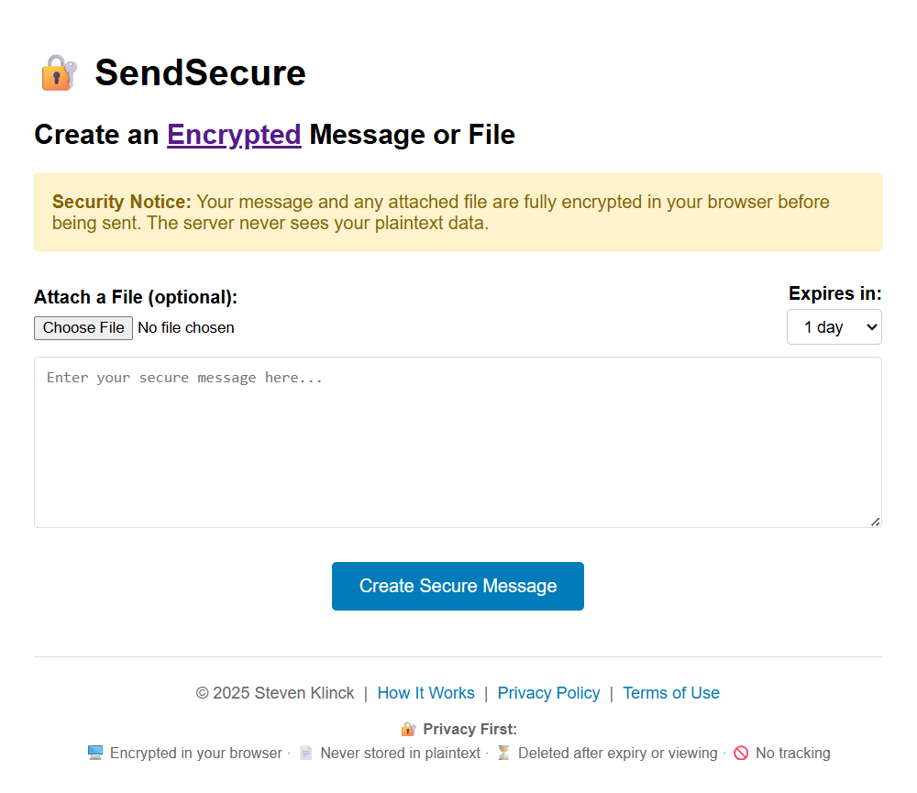The height and width of the screenshot is (793, 917).
Task: Click the computer icon before Encrypted in your browser
Action: [x=95, y=753]
